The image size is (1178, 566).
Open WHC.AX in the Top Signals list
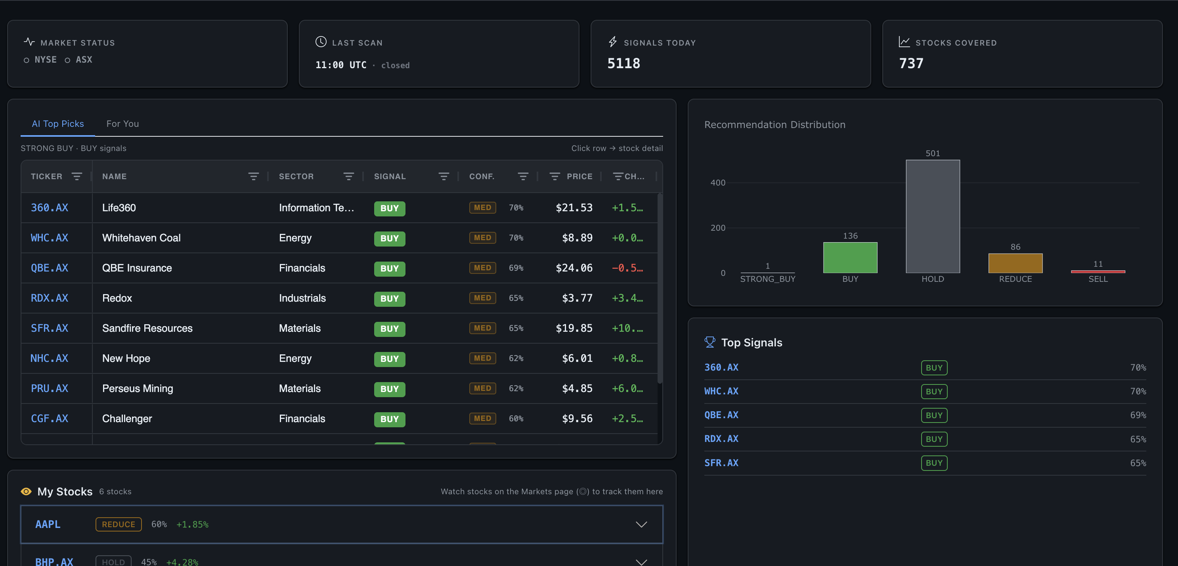click(721, 391)
